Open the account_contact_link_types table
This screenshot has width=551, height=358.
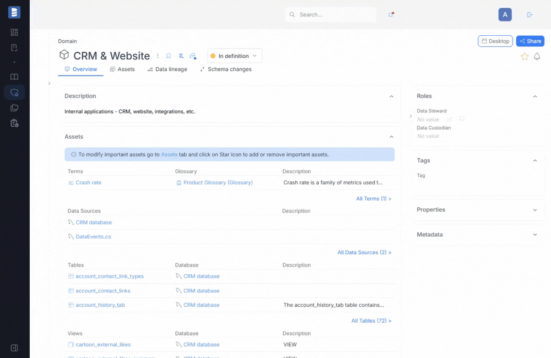pos(110,276)
